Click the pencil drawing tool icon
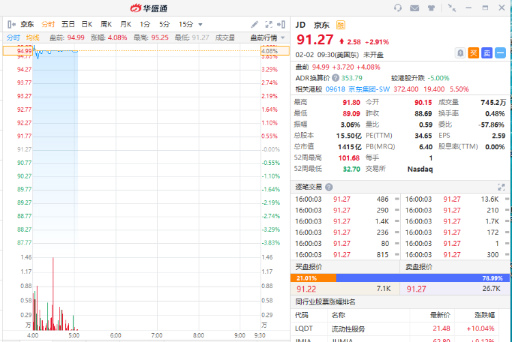This screenshot has width=512, height=342. tap(255, 24)
